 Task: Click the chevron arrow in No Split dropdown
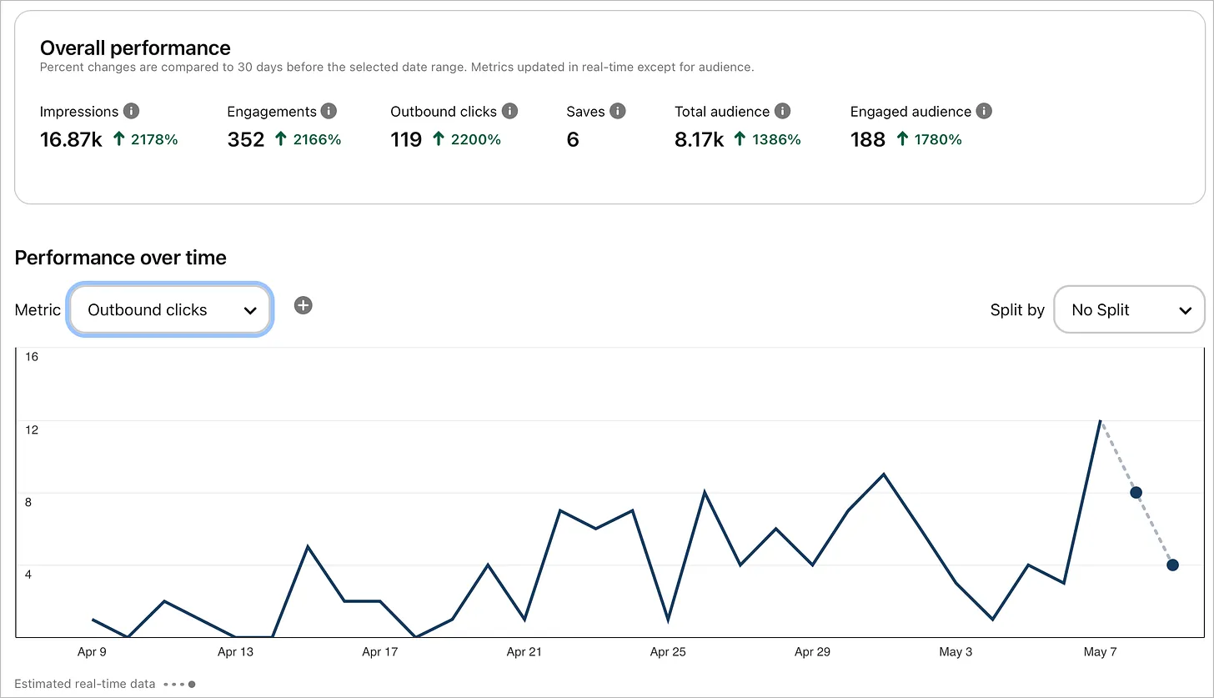1186,310
